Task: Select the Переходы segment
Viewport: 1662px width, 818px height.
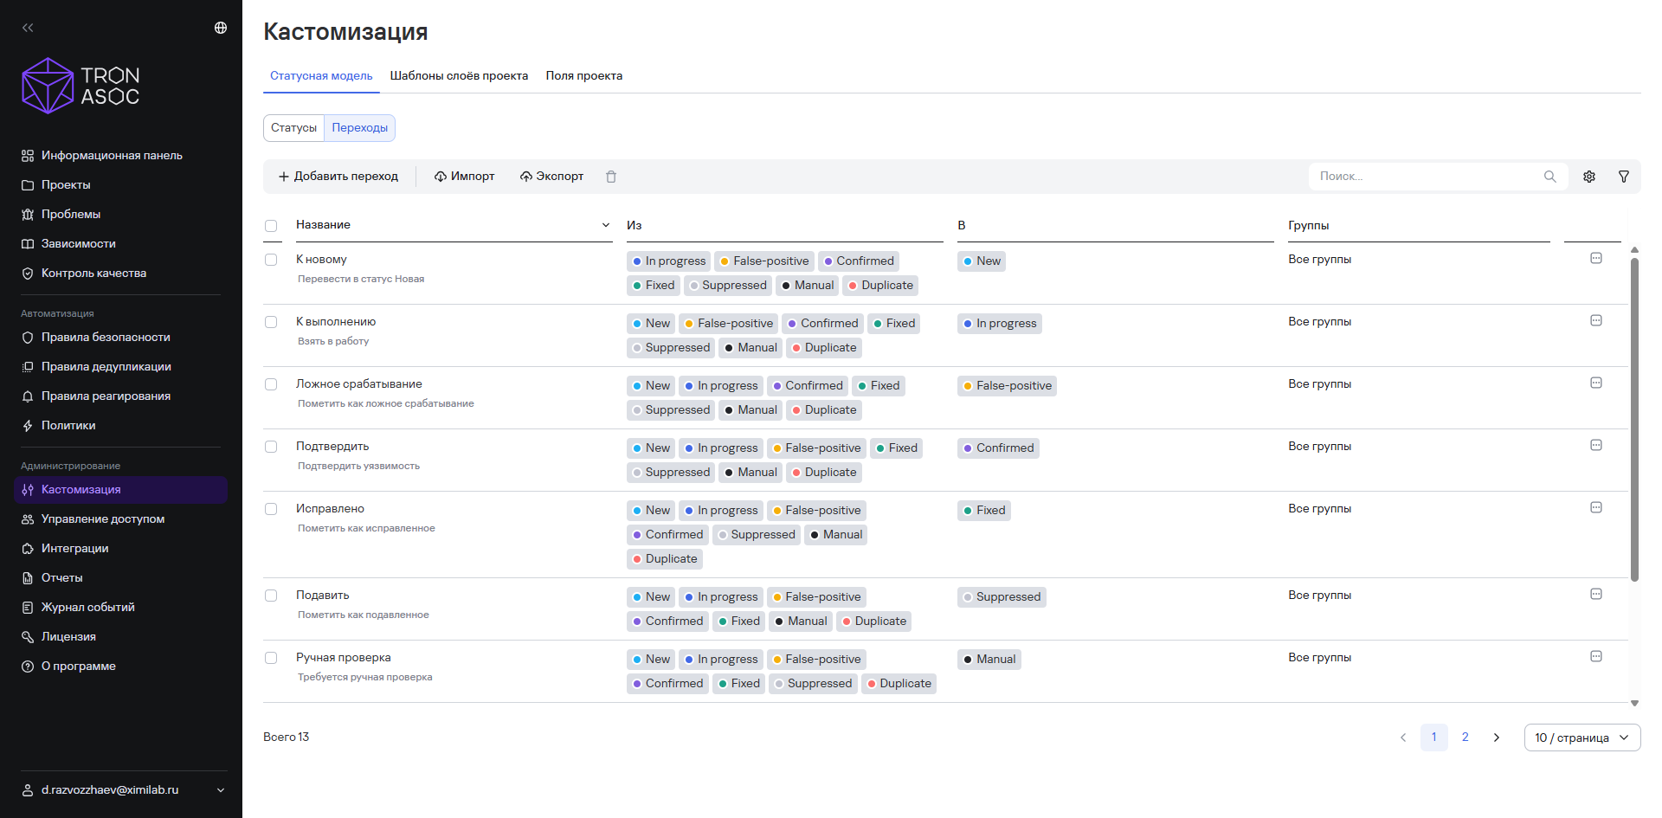Action: [360, 128]
